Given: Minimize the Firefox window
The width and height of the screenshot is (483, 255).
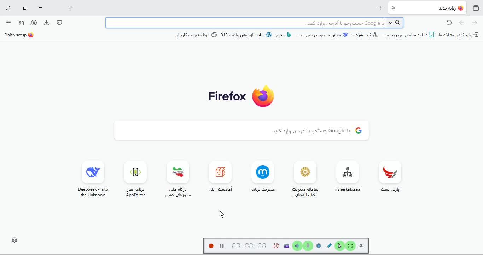Looking at the screenshot, I should coord(41,8).
